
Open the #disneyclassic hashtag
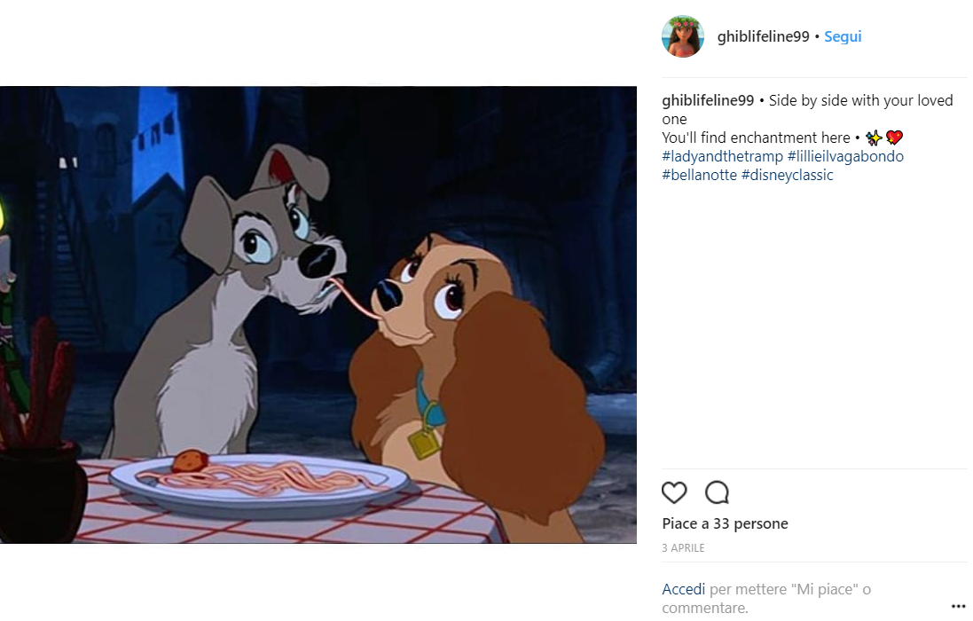pos(788,175)
